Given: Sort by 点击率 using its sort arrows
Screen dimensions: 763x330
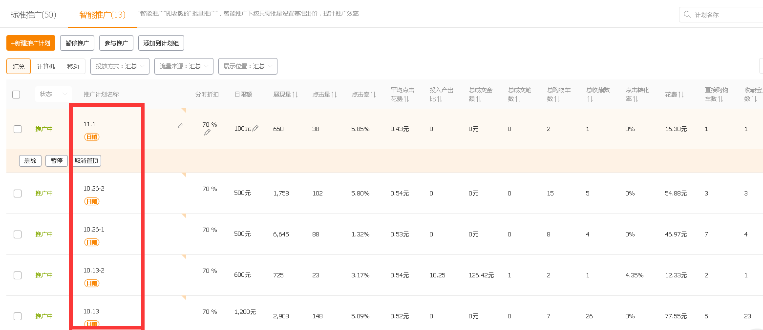Looking at the screenshot, I should pos(373,95).
